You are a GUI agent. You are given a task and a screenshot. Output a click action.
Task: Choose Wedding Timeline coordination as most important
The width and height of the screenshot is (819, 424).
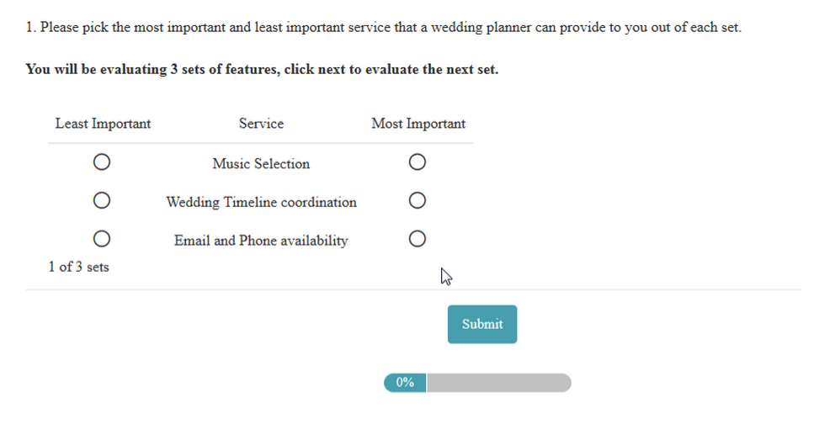[417, 200]
